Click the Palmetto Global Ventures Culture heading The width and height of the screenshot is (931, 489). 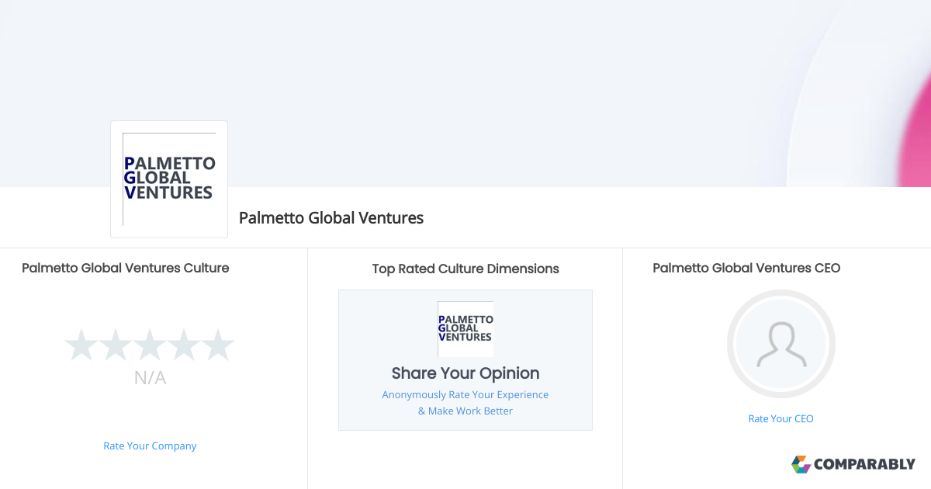pos(125,268)
